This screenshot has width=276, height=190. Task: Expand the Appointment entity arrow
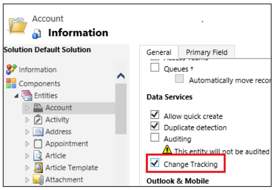27,144
